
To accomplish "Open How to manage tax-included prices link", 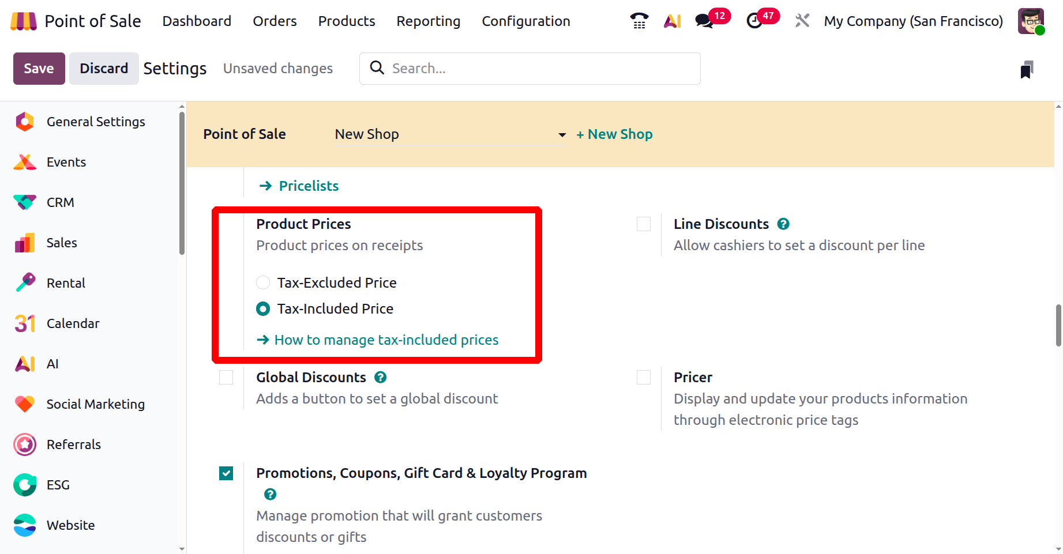I will [x=386, y=340].
